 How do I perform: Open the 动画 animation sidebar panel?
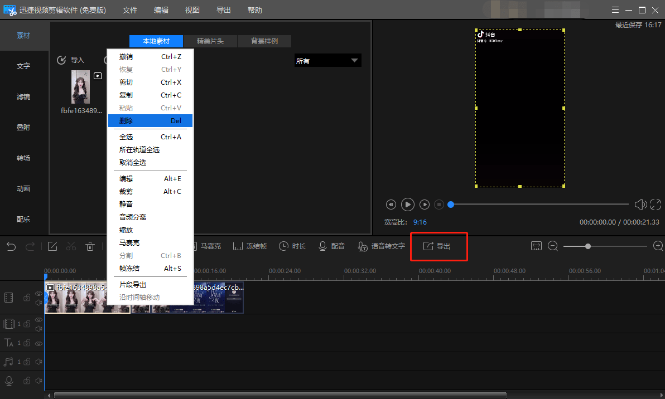tap(23, 189)
